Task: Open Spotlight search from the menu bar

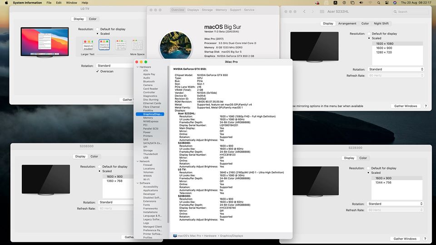Action: point(378,3)
